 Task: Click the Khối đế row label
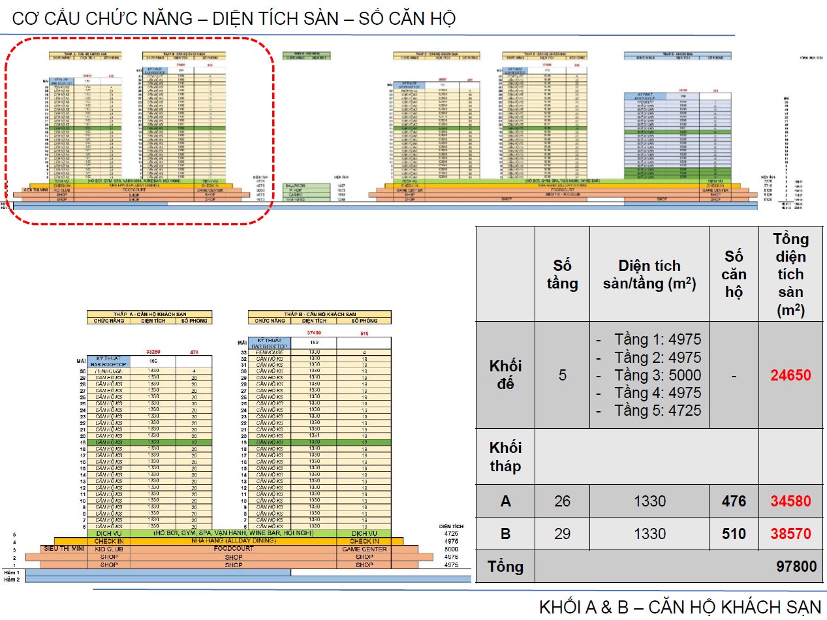(505, 375)
